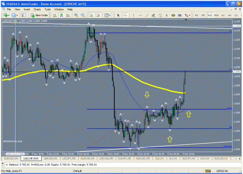Select the USDCHF,M15 chart tab
243x174 pixels.
(31, 158)
